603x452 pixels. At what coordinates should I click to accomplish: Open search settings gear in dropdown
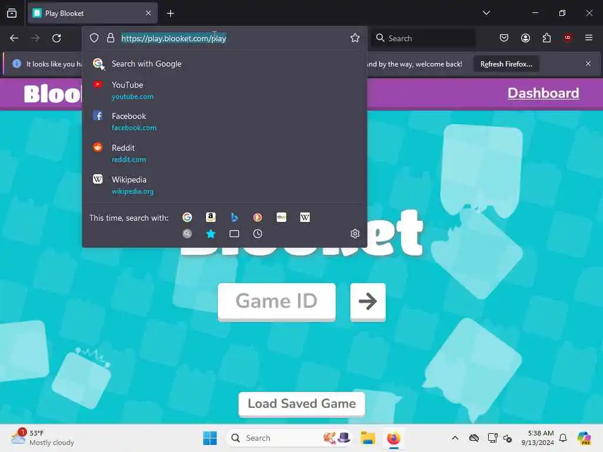tap(355, 234)
